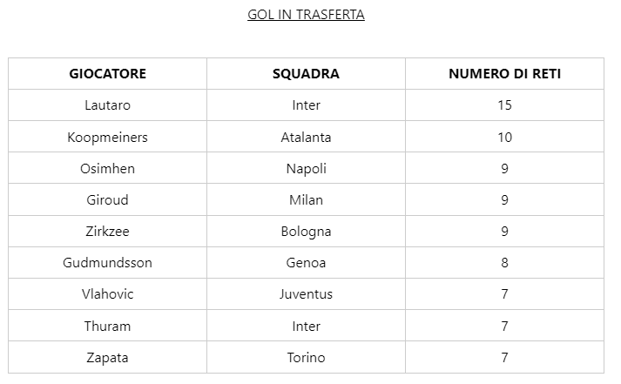Click the Gudmundsson player cell

[x=108, y=263]
